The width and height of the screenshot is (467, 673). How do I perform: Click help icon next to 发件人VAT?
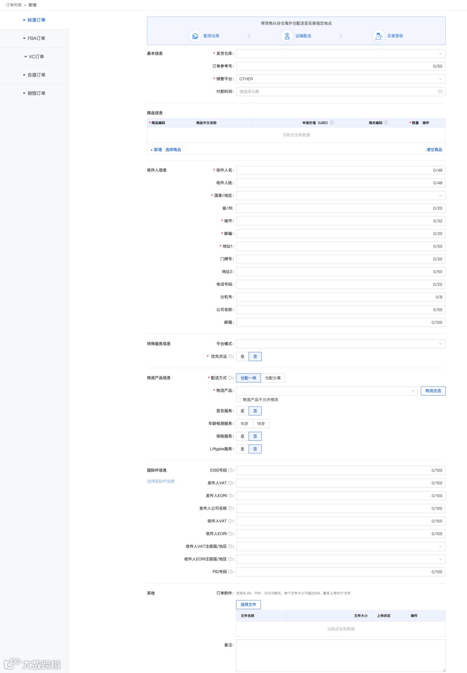[x=230, y=483]
